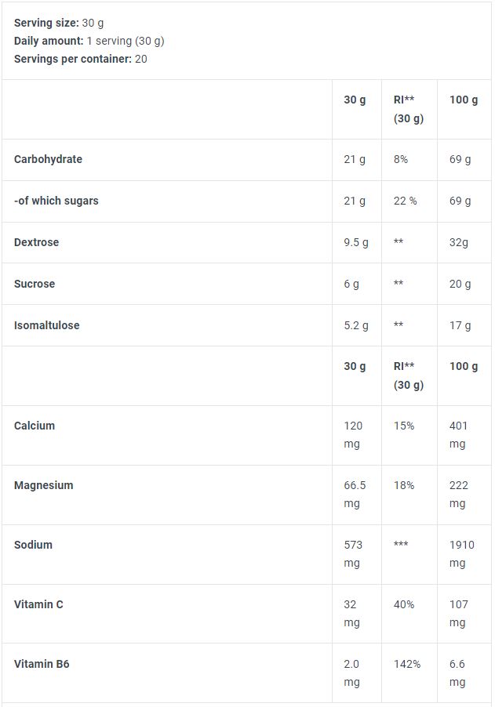Screen dimensions: 495x707
Task: Select the Vitamin C row label
Action: pos(38,604)
